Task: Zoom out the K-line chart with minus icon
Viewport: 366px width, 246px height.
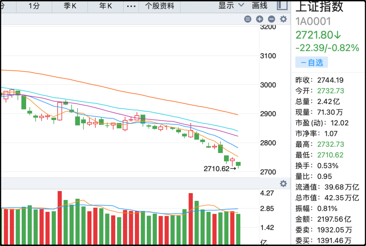Action: [x=271, y=19]
